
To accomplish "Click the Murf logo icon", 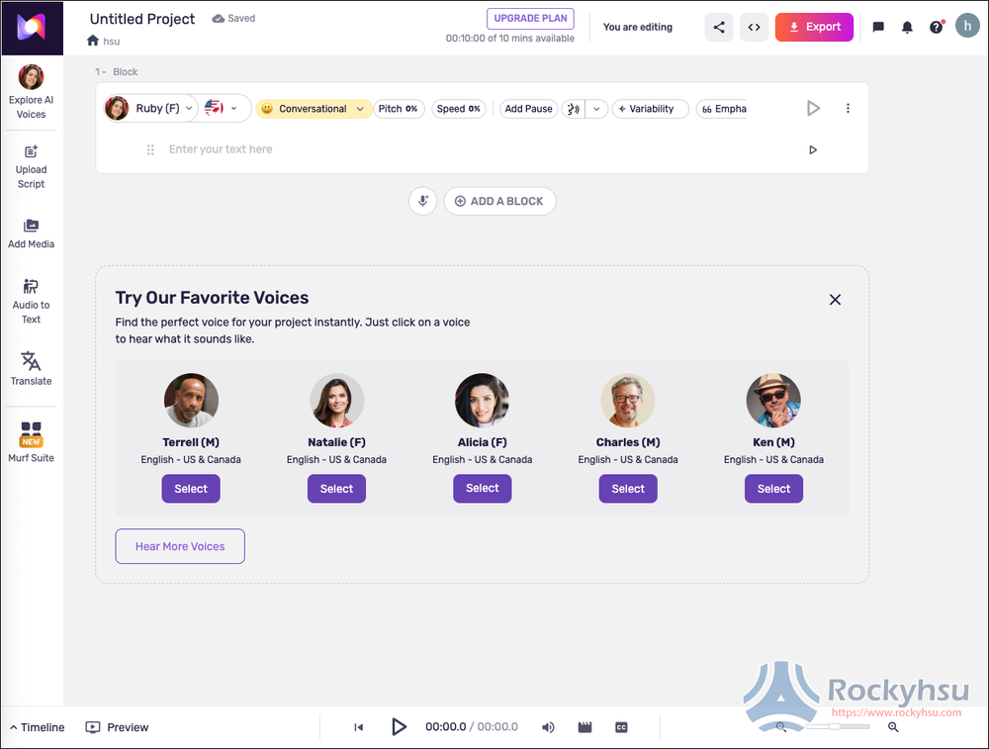I will [x=32, y=28].
